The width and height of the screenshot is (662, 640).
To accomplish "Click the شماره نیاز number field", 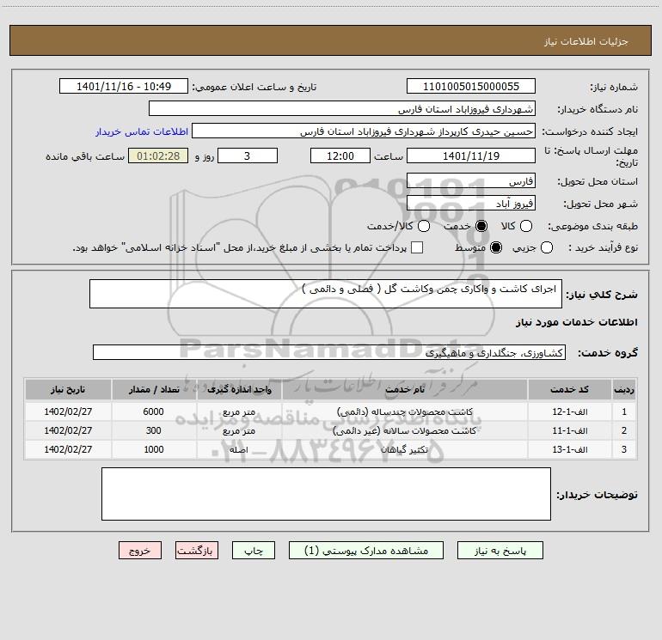I will (x=471, y=87).
